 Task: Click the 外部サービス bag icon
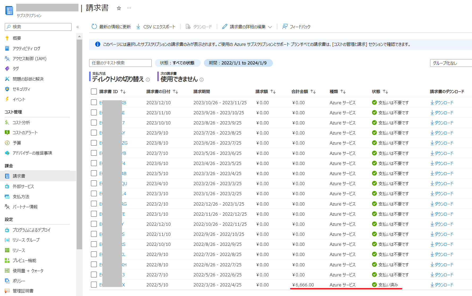[x=7, y=186]
